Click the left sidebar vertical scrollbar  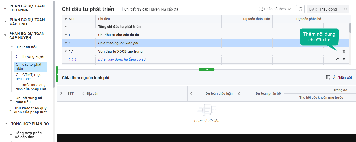coord(54,44)
